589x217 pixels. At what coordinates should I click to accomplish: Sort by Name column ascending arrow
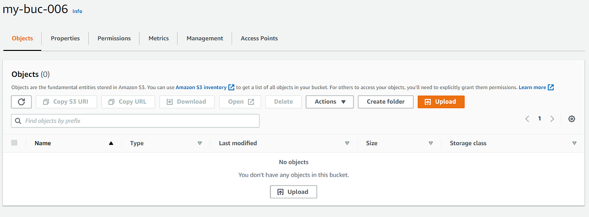(x=111, y=144)
